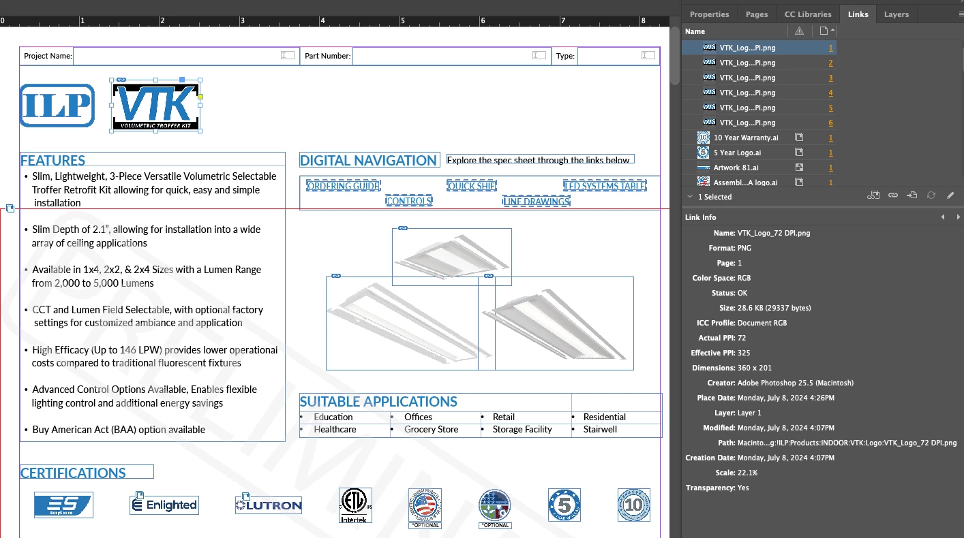
Task: Go to page 2 link of VTK logo
Action: (830, 63)
